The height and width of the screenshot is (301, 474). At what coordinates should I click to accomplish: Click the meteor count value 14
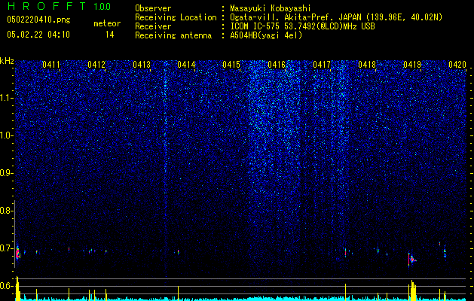[x=109, y=35]
